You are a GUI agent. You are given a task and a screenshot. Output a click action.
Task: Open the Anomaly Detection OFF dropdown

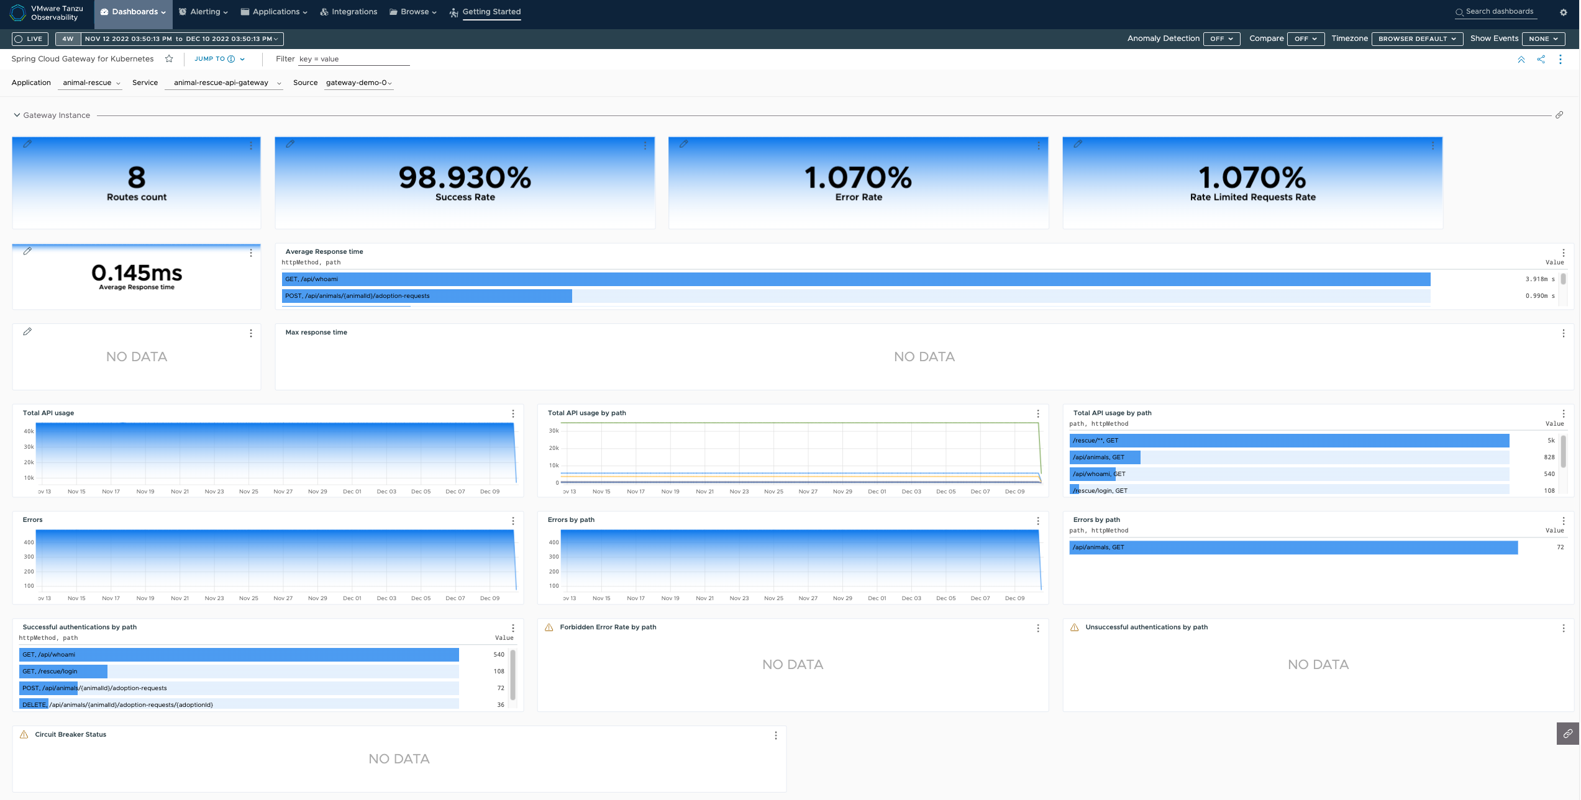coord(1221,38)
